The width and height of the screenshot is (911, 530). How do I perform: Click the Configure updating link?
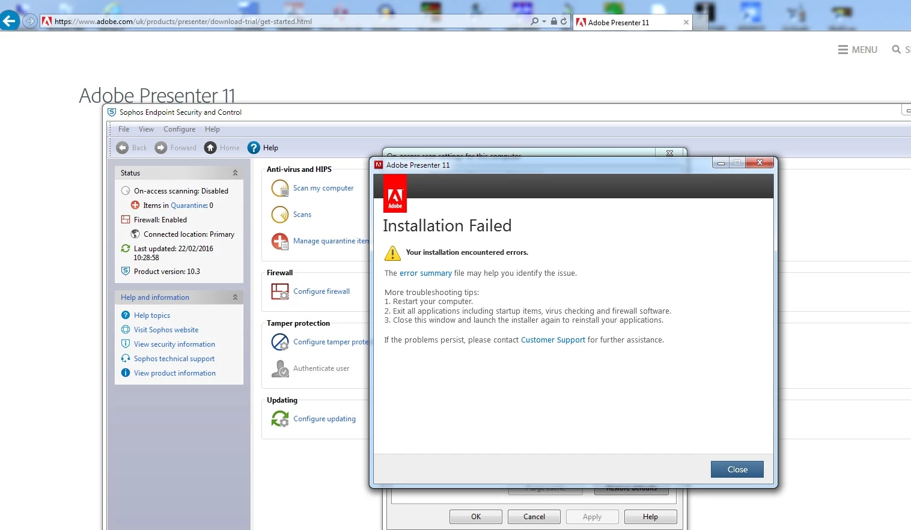coord(324,419)
